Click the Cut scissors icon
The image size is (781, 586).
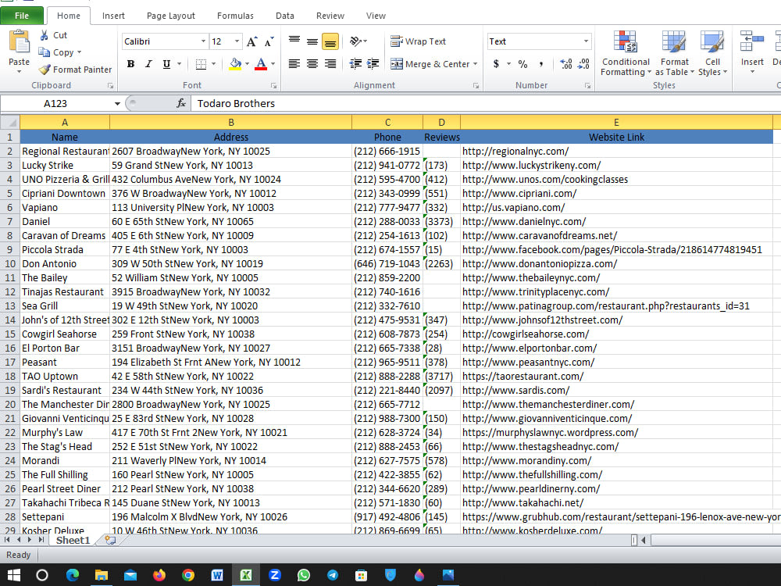point(45,35)
